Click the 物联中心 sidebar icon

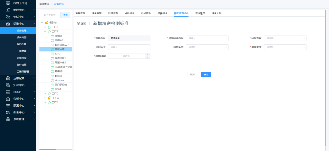coord(8,10)
